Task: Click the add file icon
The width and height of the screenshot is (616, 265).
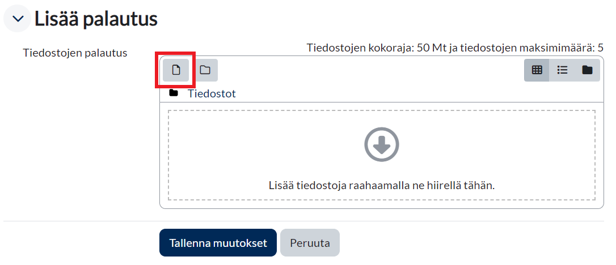Action: 176,70
